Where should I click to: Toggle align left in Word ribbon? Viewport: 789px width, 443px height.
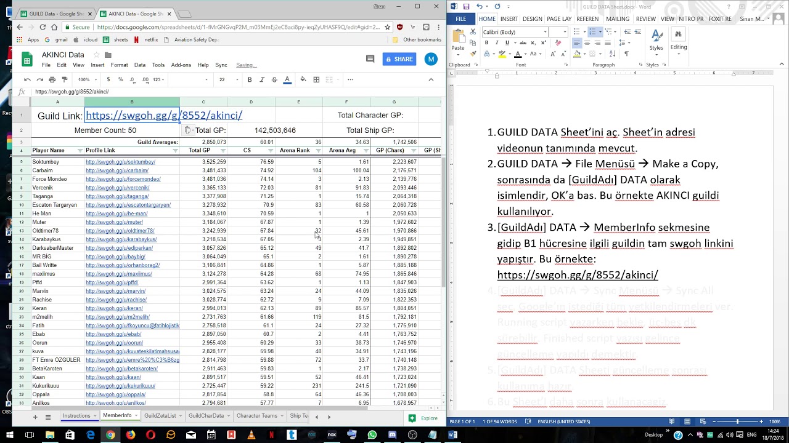577,42
